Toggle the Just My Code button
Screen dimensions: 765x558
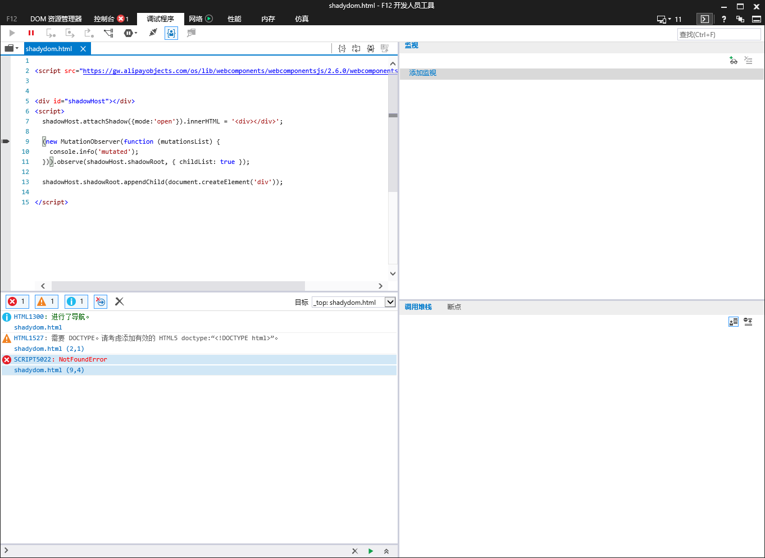171,33
